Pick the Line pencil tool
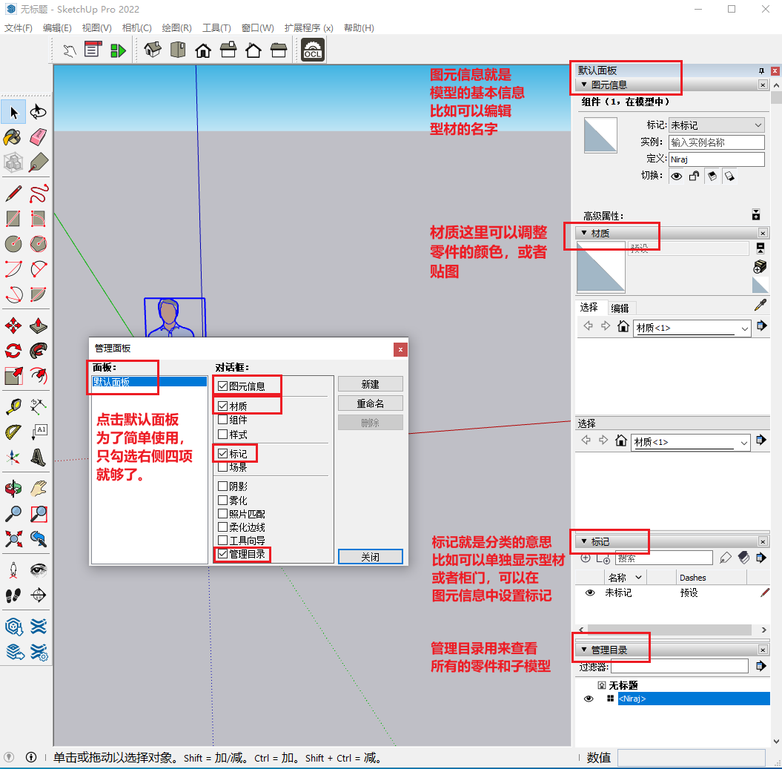782x769 pixels. (13, 194)
